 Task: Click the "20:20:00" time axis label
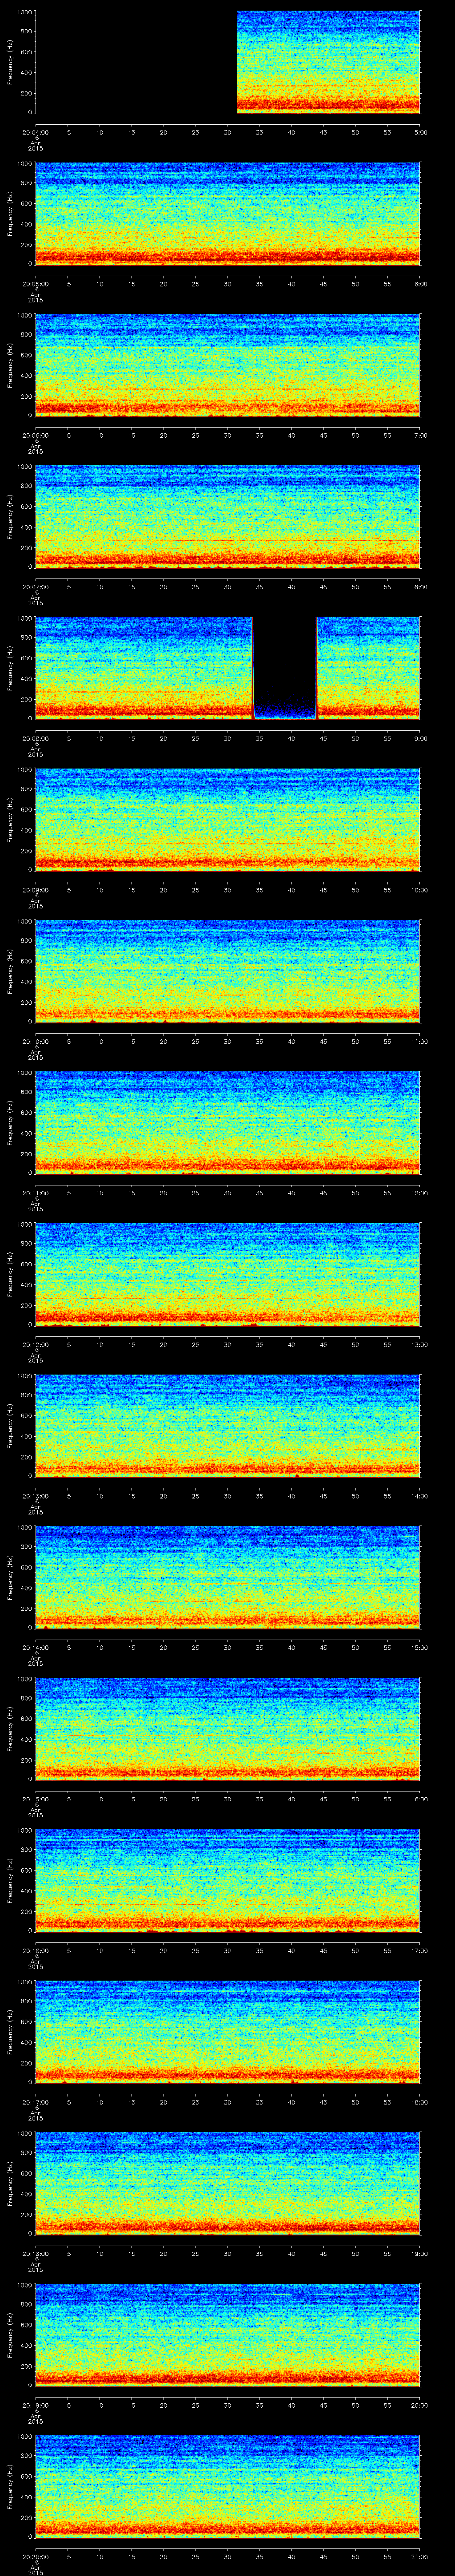click(x=35, y=2556)
